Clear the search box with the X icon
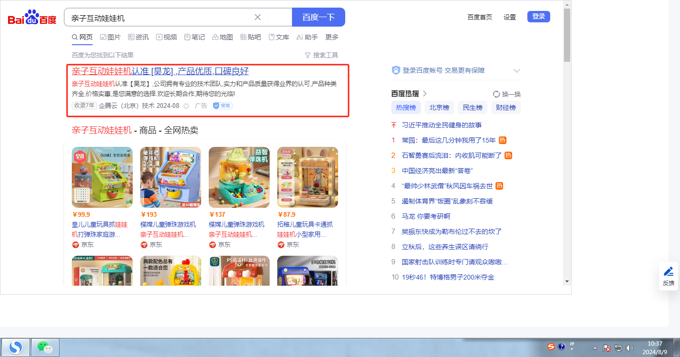Viewport: 680px width, 357px height. 258,17
